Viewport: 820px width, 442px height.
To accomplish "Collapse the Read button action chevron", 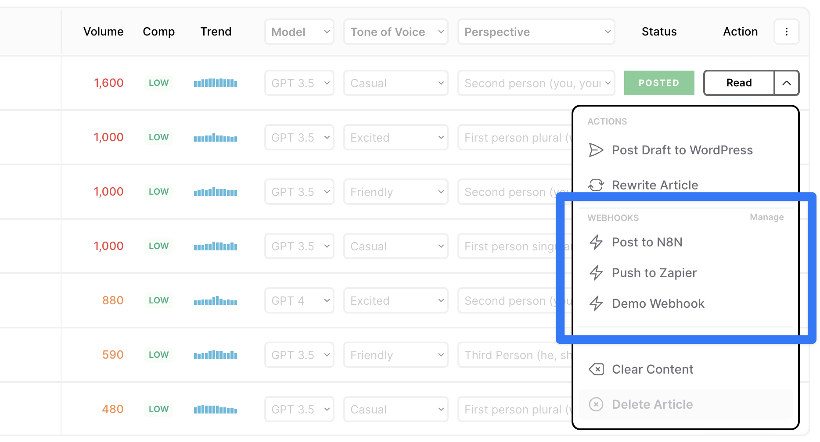I will (x=786, y=83).
